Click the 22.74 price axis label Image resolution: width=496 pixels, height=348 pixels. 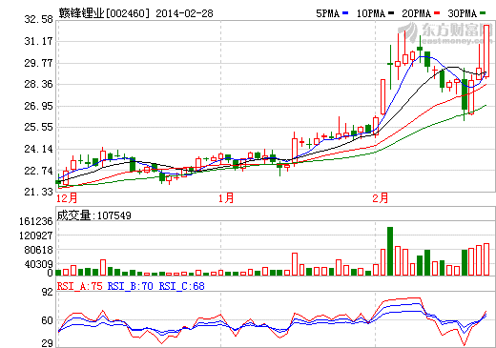pyautogui.click(x=38, y=171)
